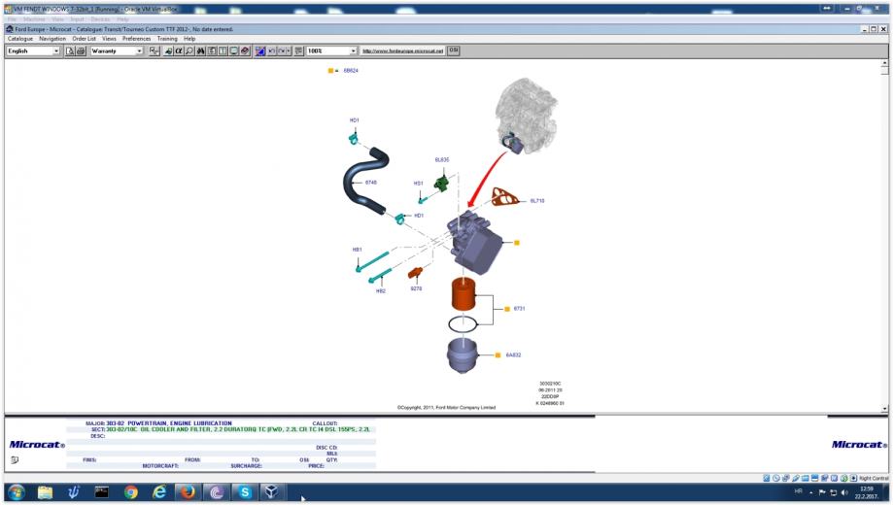Click the orange gasket part drawing
This screenshot has width=893, height=505.
(504, 197)
